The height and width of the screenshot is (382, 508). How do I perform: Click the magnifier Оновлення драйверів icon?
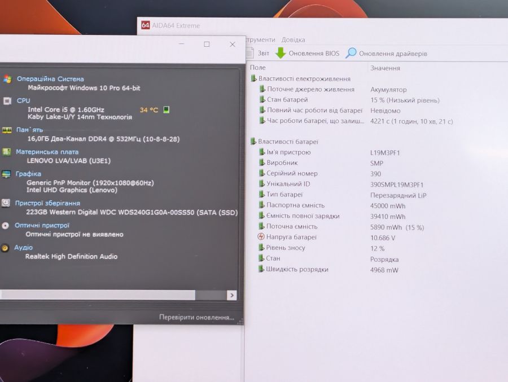351,53
